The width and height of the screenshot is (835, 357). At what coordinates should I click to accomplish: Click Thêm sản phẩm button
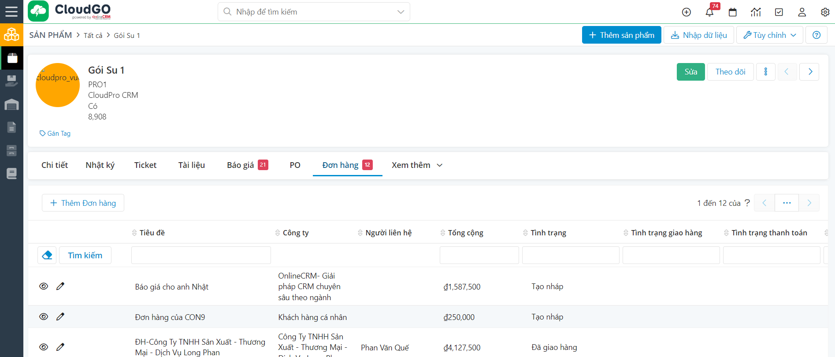point(622,35)
